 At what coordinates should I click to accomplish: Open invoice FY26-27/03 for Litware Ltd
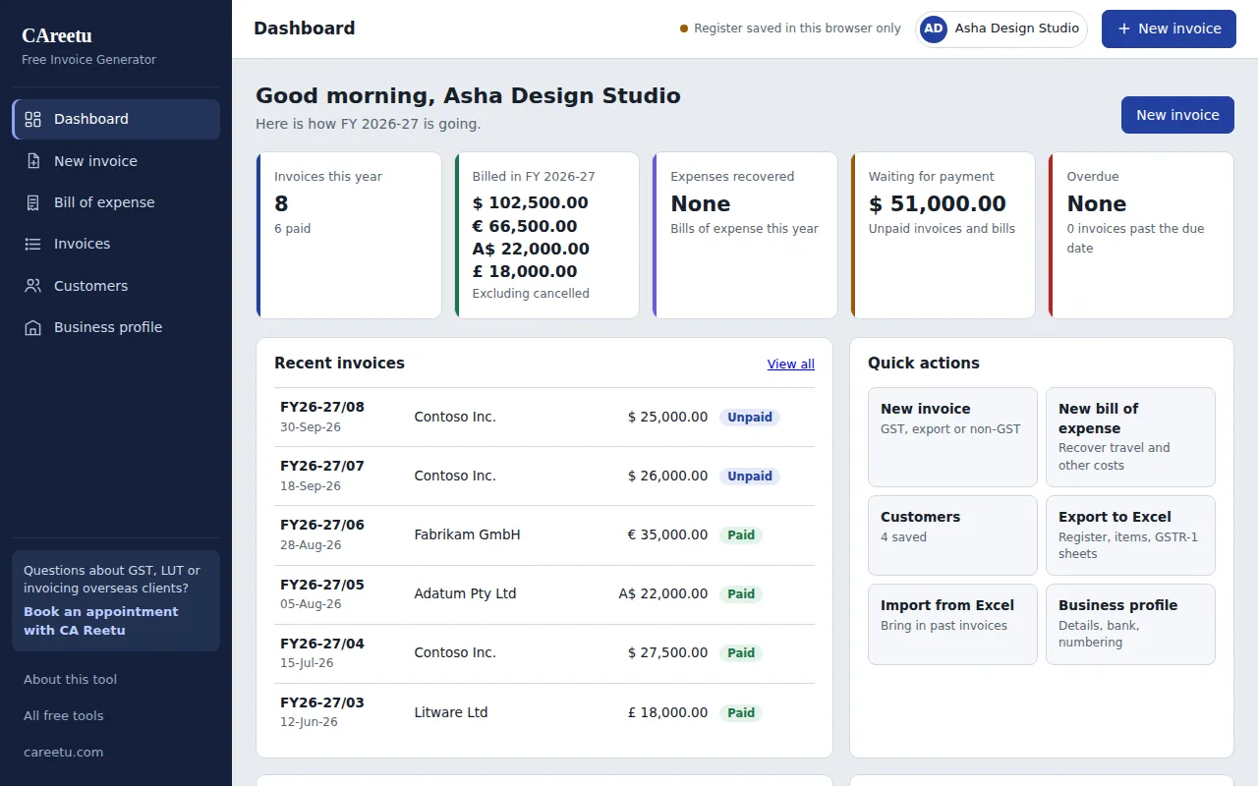544,712
